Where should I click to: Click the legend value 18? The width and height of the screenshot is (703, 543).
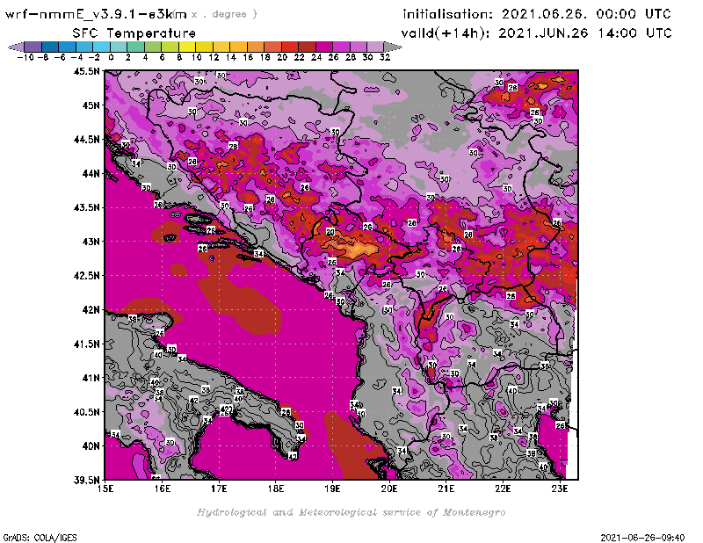click(265, 57)
